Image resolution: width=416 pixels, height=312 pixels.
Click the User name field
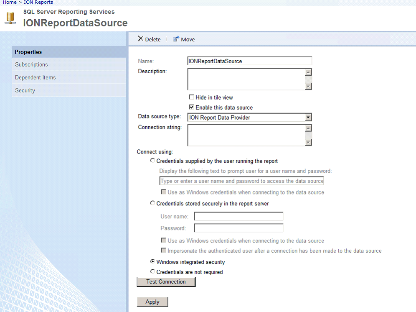[x=238, y=216]
